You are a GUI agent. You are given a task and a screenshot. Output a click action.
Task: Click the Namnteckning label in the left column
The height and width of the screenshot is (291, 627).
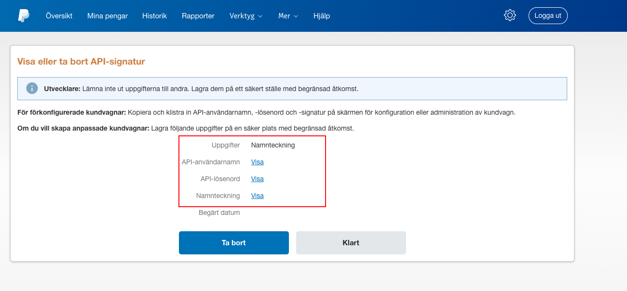[x=218, y=196]
